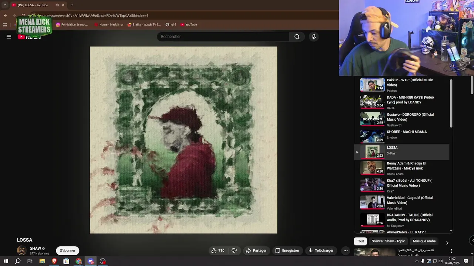
Task: Play DRAGANOV - TALINE playlist thumbnail
Action: [373, 219]
